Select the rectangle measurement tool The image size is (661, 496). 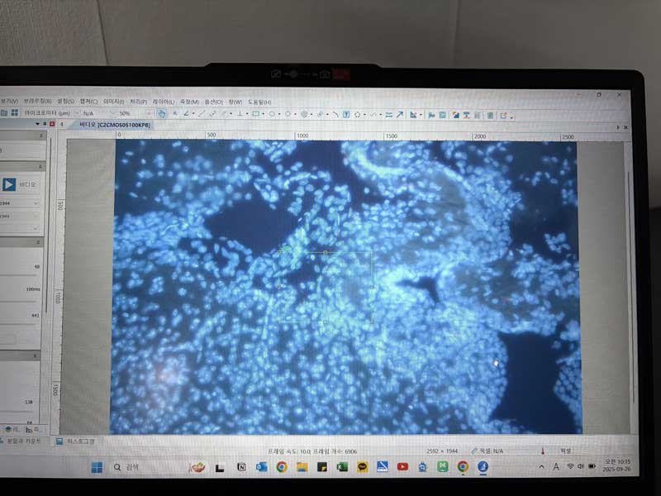pos(256,113)
